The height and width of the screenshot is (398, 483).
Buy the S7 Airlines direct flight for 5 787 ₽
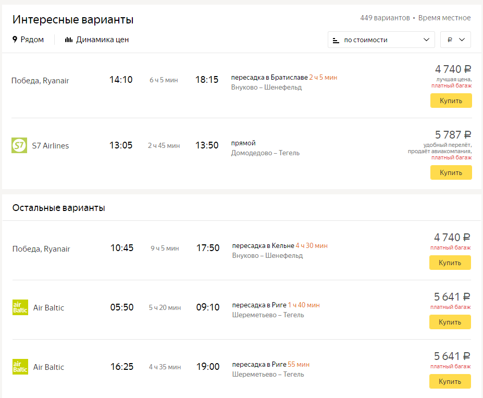451,172
